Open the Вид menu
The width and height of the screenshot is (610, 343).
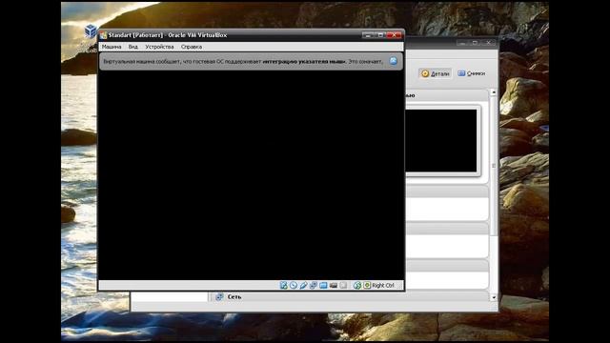pos(133,47)
